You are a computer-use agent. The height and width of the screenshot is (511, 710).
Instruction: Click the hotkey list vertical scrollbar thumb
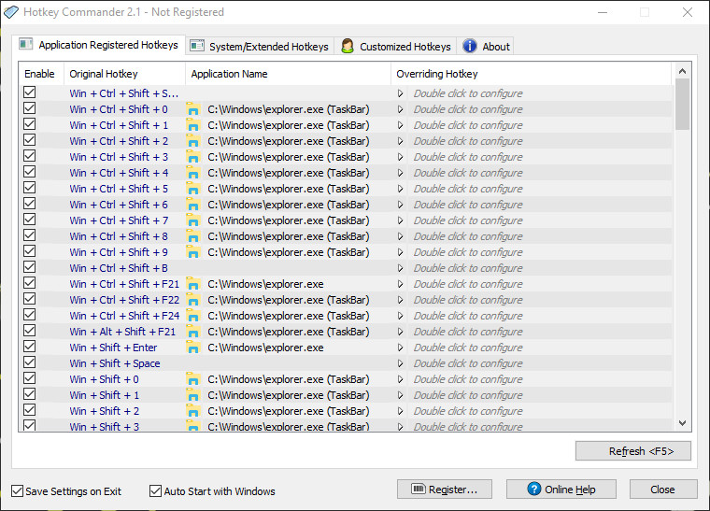pos(682,104)
